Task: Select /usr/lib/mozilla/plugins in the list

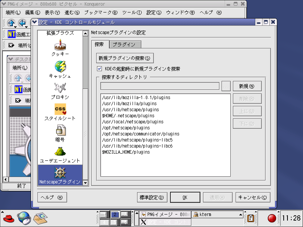Action: (x=166, y=103)
